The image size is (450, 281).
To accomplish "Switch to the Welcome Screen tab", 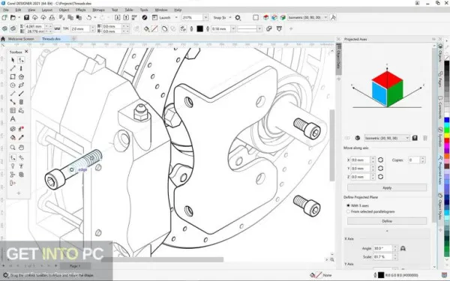I will 21,39.
